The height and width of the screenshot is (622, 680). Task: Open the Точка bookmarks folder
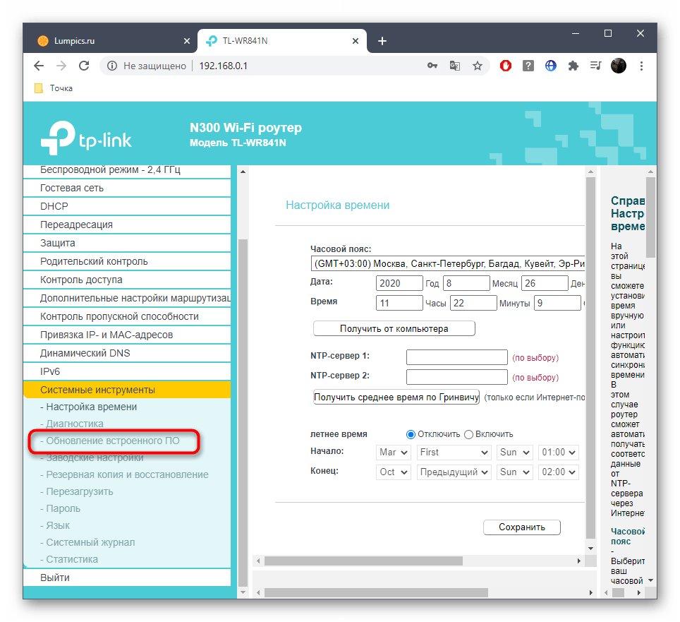54,88
